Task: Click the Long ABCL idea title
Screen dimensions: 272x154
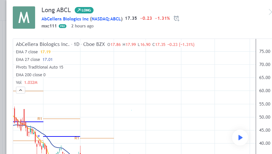Action: click(56, 10)
